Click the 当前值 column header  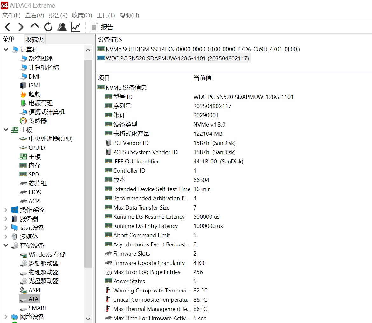click(202, 78)
